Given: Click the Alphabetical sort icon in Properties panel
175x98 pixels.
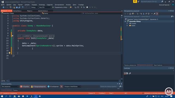Looking at the screenshot, I should coord(127,73).
